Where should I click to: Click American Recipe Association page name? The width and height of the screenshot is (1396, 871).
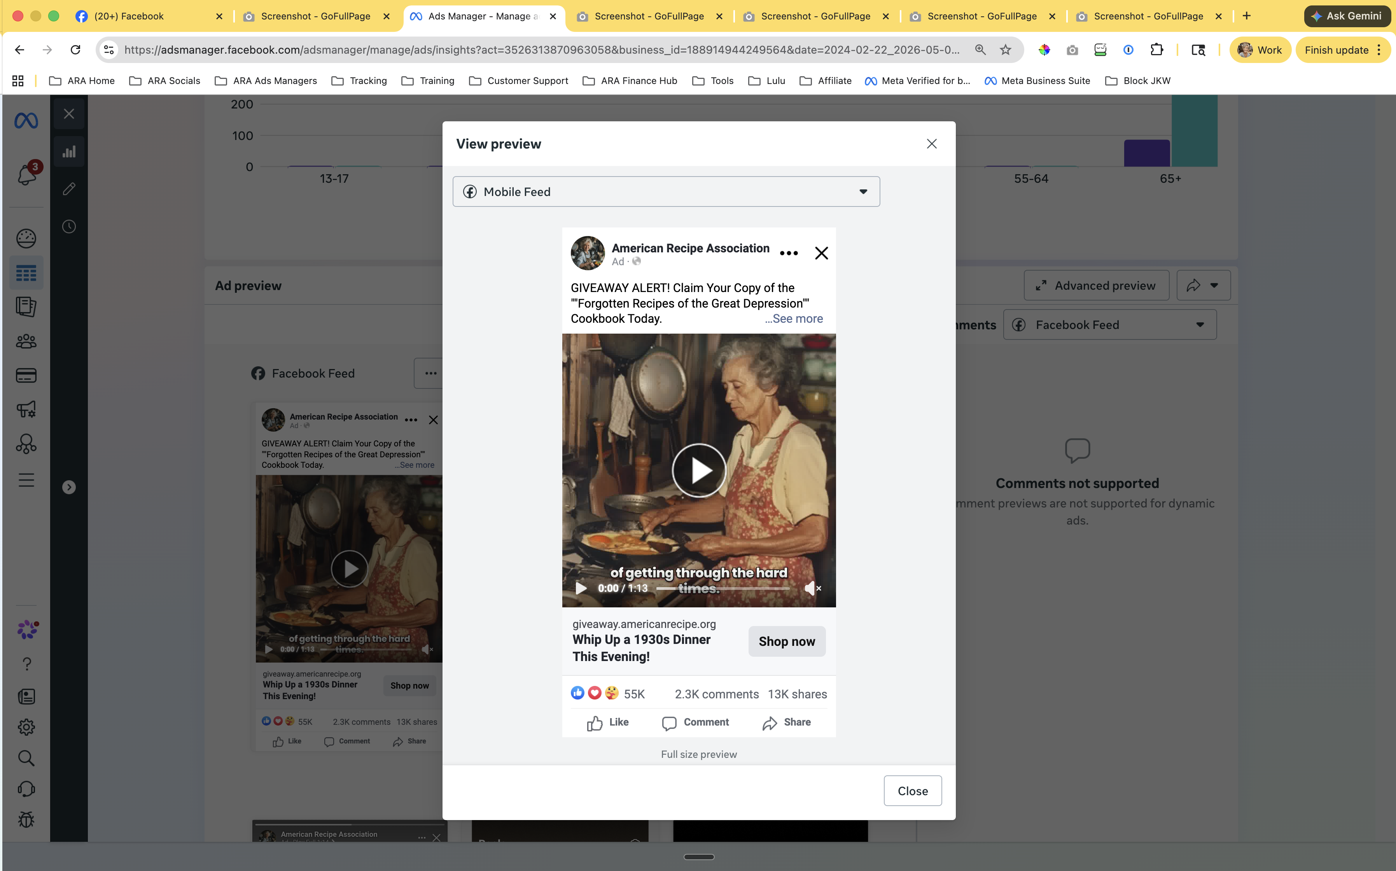tap(691, 248)
